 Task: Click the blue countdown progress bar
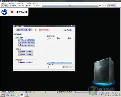click(x=70, y=6)
